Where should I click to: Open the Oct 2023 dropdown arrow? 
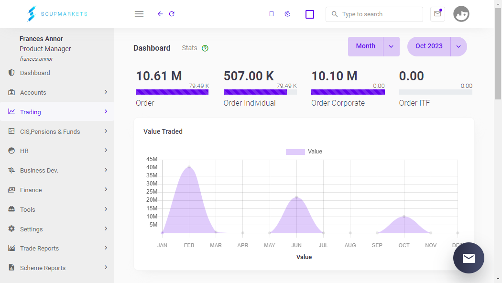(x=458, y=46)
